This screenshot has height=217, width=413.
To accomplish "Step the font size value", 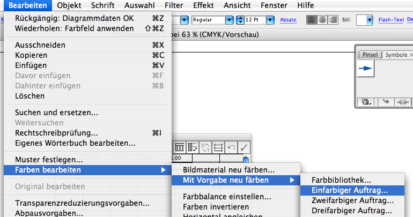I will (x=240, y=20).
